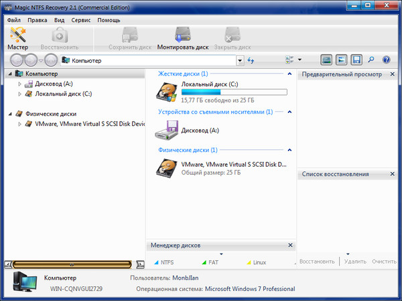Toggle the second panel view button in toolbar
Viewport: 402px width, 301px height.
(341, 60)
